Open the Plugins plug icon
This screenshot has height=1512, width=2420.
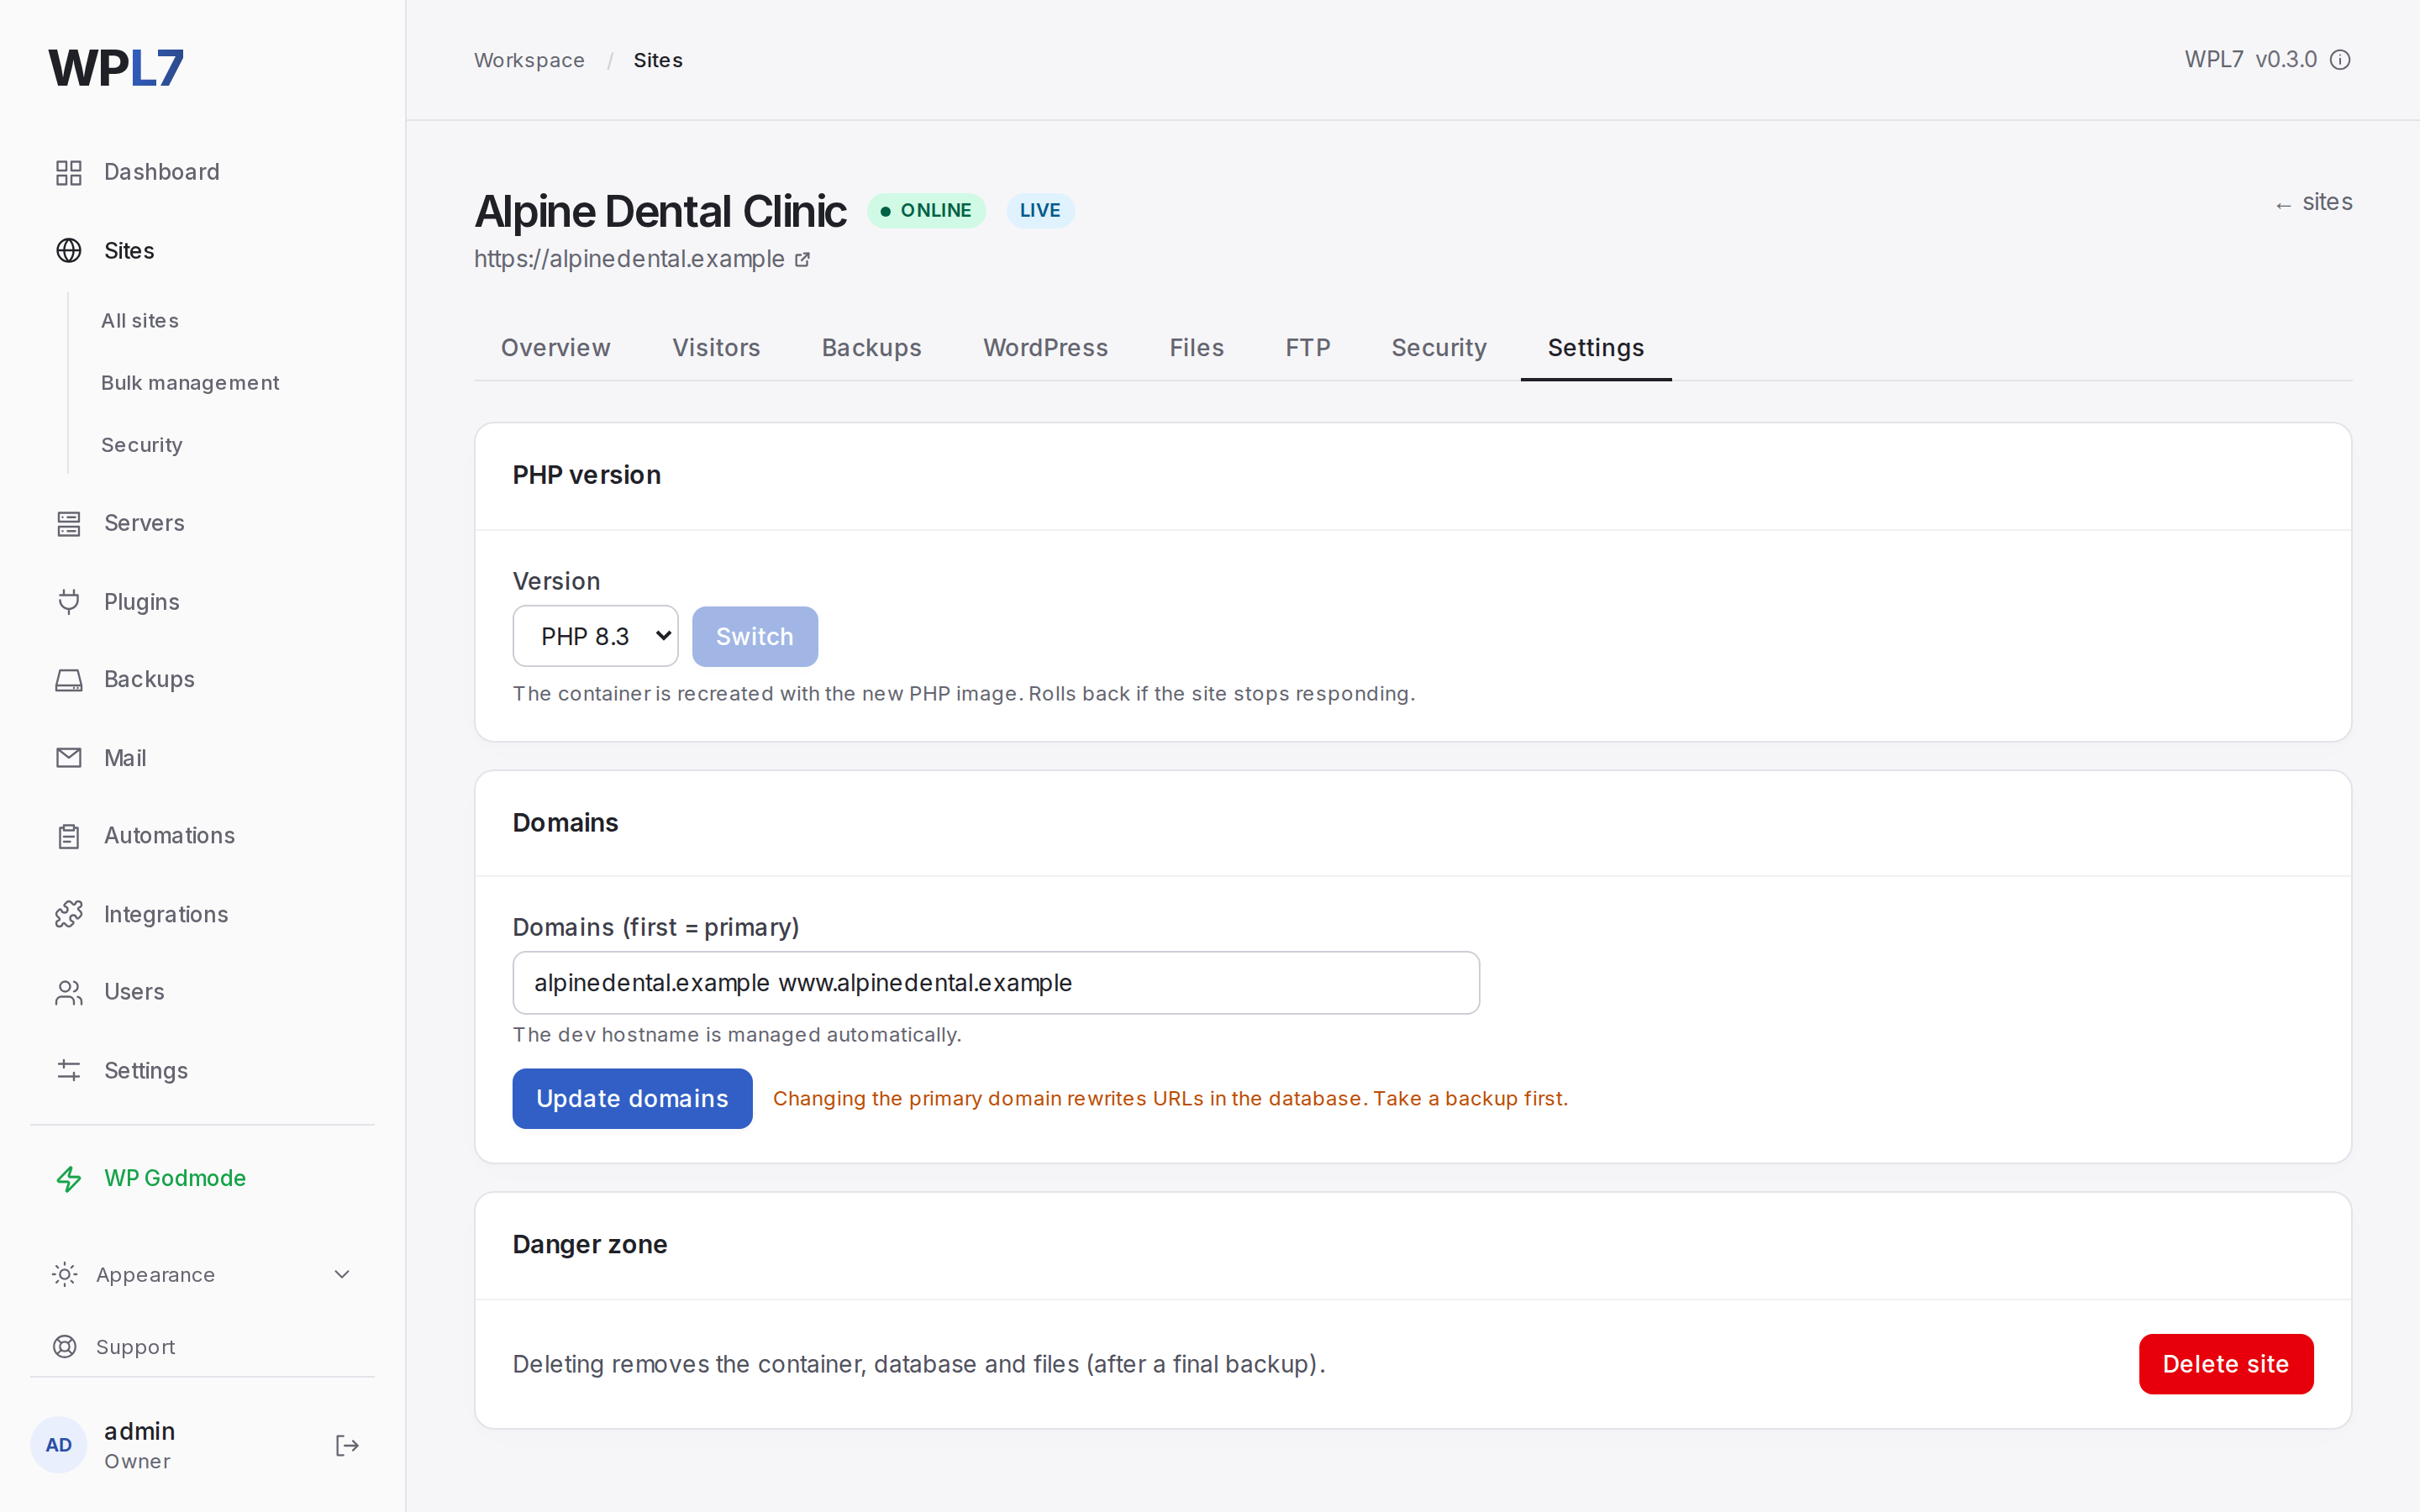coord(68,601)
